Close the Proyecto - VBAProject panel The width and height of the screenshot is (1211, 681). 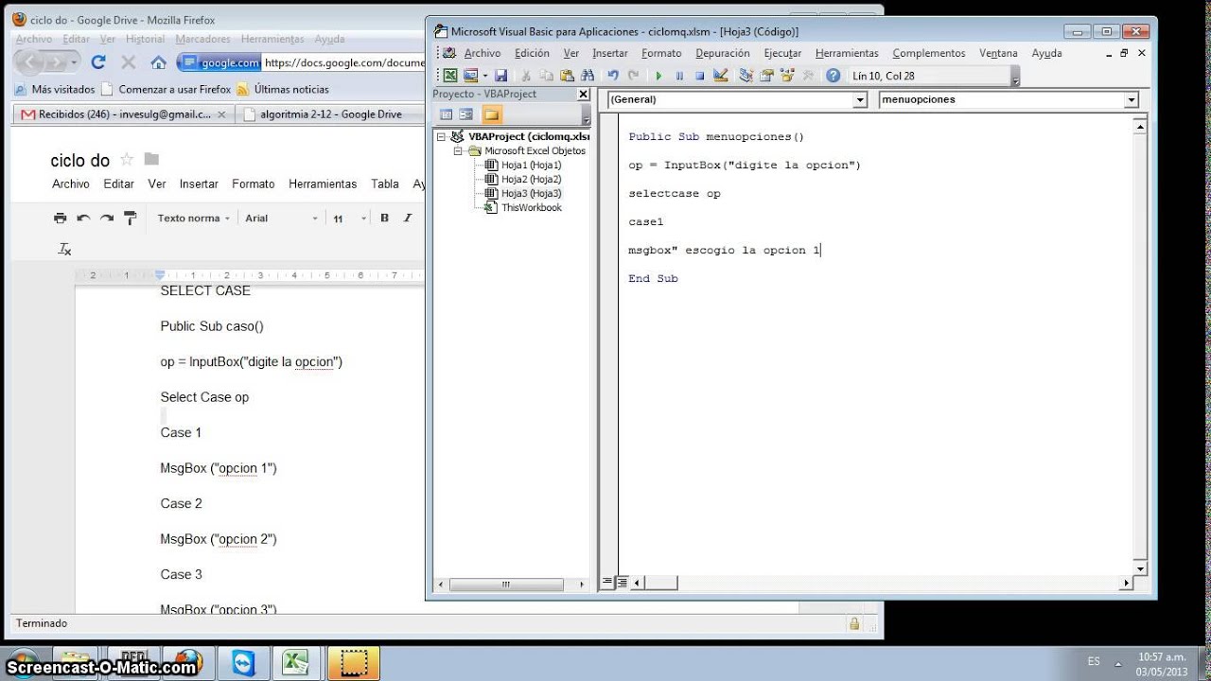pyautogui.click(x=584, y=94)
